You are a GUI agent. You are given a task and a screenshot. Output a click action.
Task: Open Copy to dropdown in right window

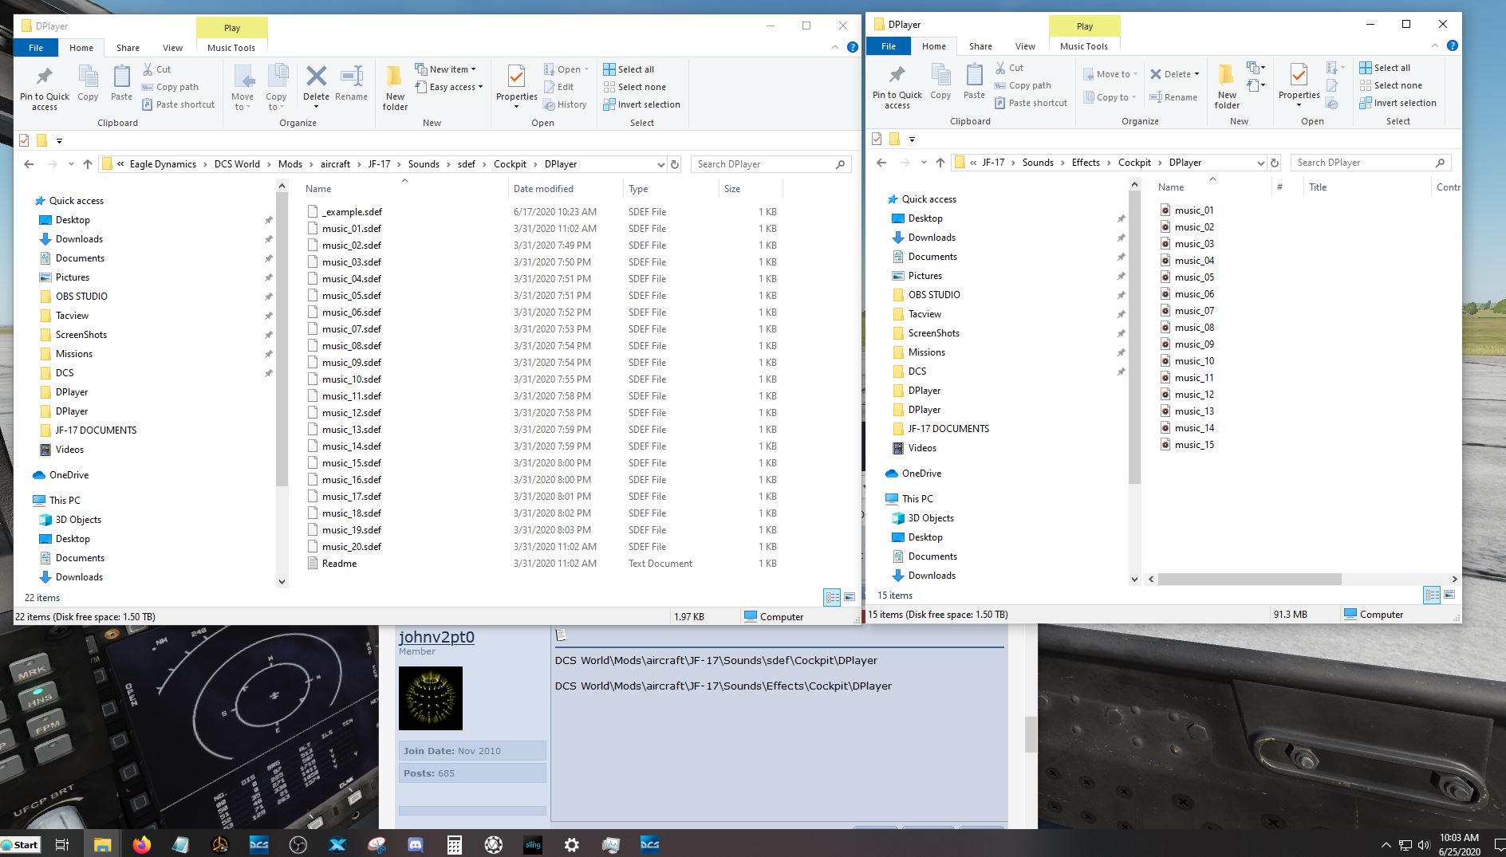coord(1109,97)
